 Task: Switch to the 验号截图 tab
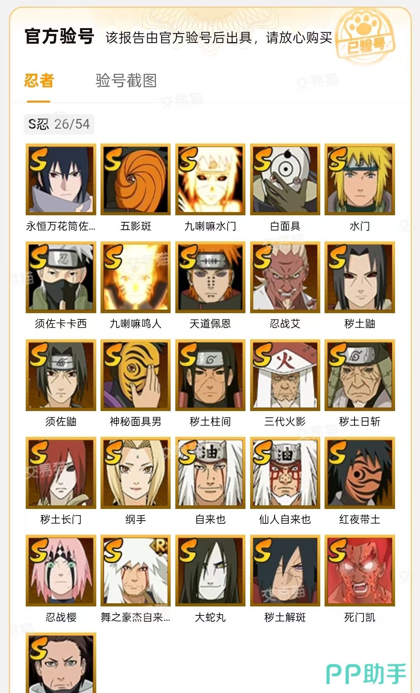click(126, 81)
